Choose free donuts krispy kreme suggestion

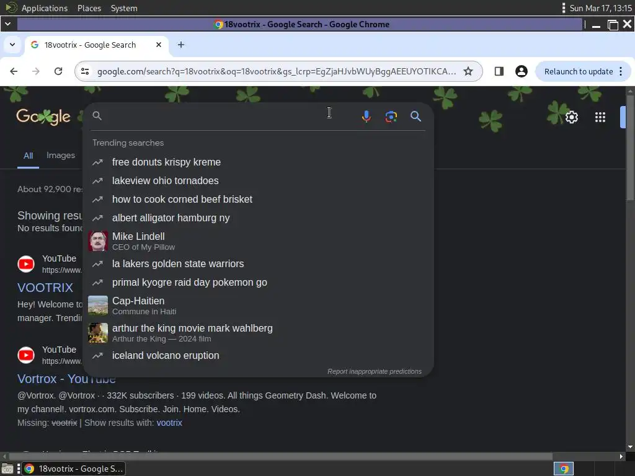click(x=258, y=162)
